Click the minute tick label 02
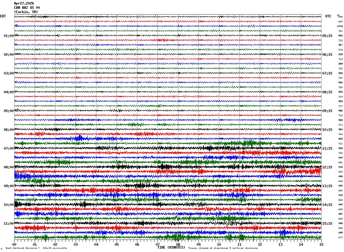The image size is (344, 252). pyautogui.click(x=55, y=244)
